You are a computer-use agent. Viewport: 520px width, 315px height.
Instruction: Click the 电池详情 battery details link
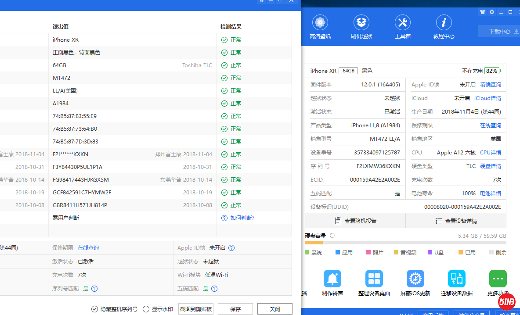point(490,193)
